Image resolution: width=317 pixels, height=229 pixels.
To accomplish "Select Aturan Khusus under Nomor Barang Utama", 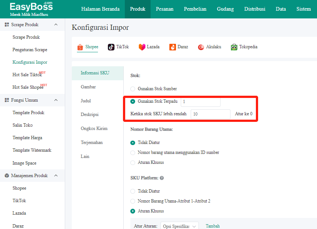I will coord(133,162).
